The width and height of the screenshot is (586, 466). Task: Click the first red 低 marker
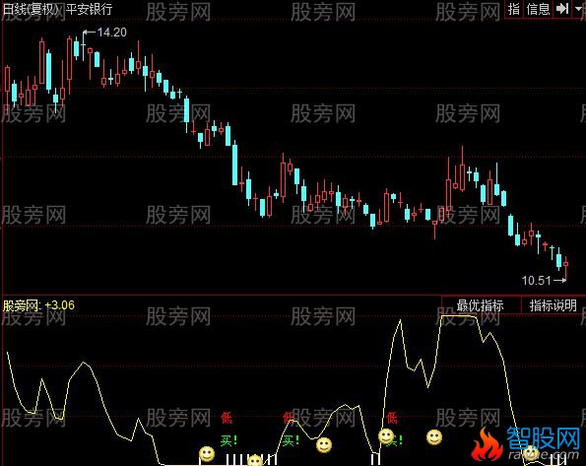(227, 418)
